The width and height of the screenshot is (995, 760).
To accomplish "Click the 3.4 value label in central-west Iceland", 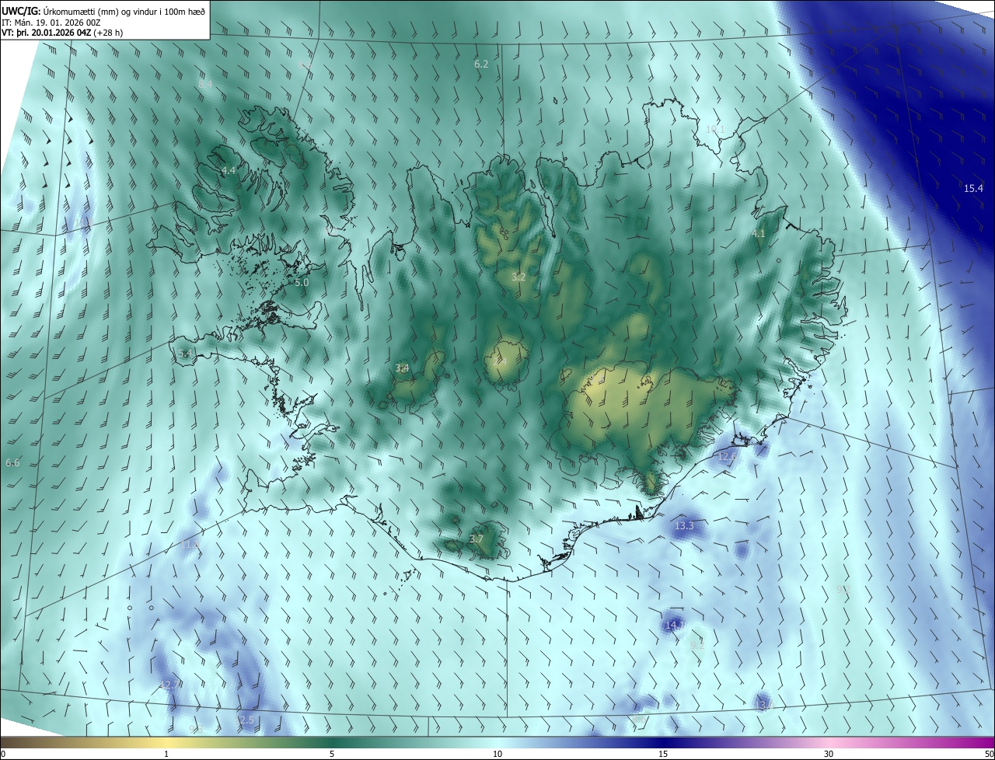I will 402,368.
